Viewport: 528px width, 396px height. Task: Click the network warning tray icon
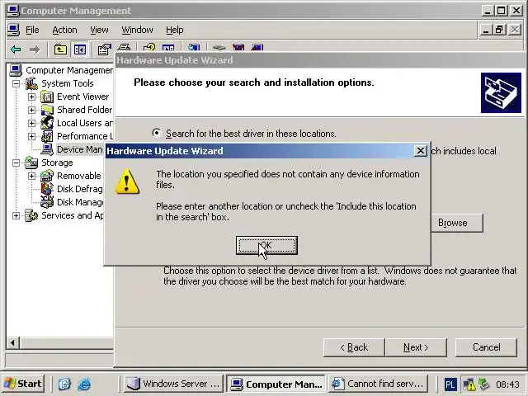(x=469, y=384)
